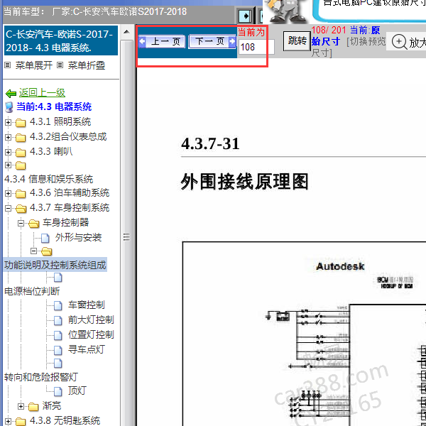Image resolution: width=426 pixels, height=426 pixels.
Task: Click the zoom-in magnifier icon
Action: pos(399,42)
